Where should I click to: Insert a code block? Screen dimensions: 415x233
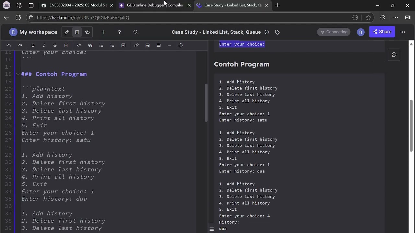pos(79,45)
